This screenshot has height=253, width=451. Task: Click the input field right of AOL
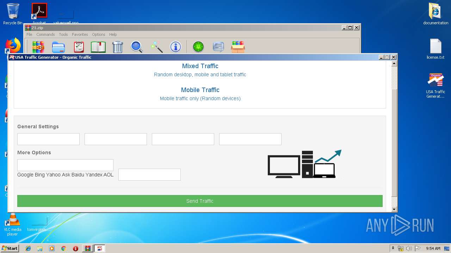click(149, 175)
